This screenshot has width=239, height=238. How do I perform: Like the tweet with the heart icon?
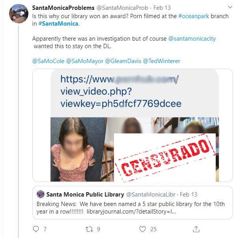pos(142,229)
